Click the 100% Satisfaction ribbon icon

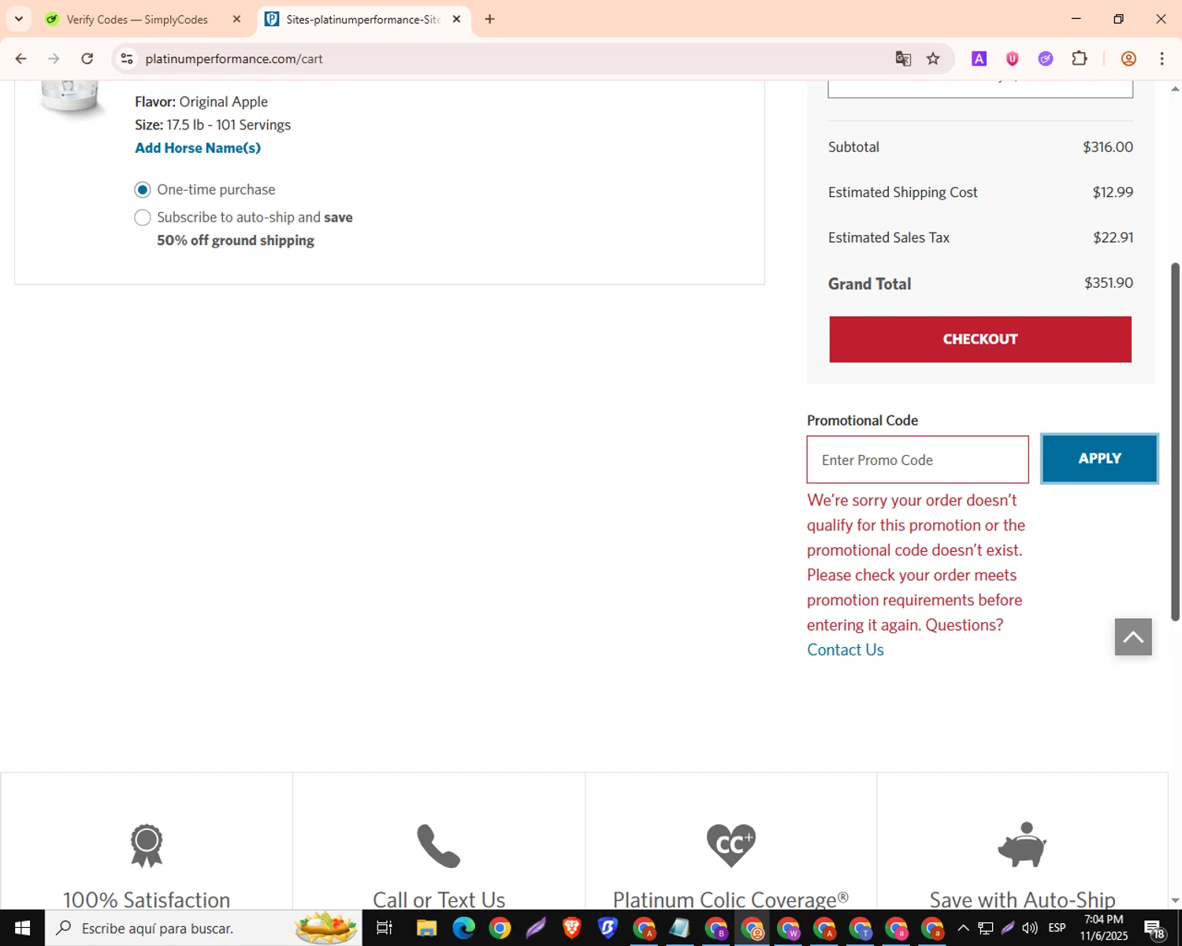pyautogui.click(x=147, y=846)
